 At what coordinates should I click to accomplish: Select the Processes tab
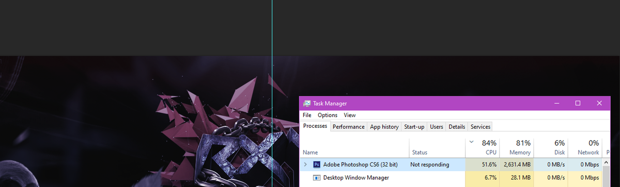[x=315, y=126]
